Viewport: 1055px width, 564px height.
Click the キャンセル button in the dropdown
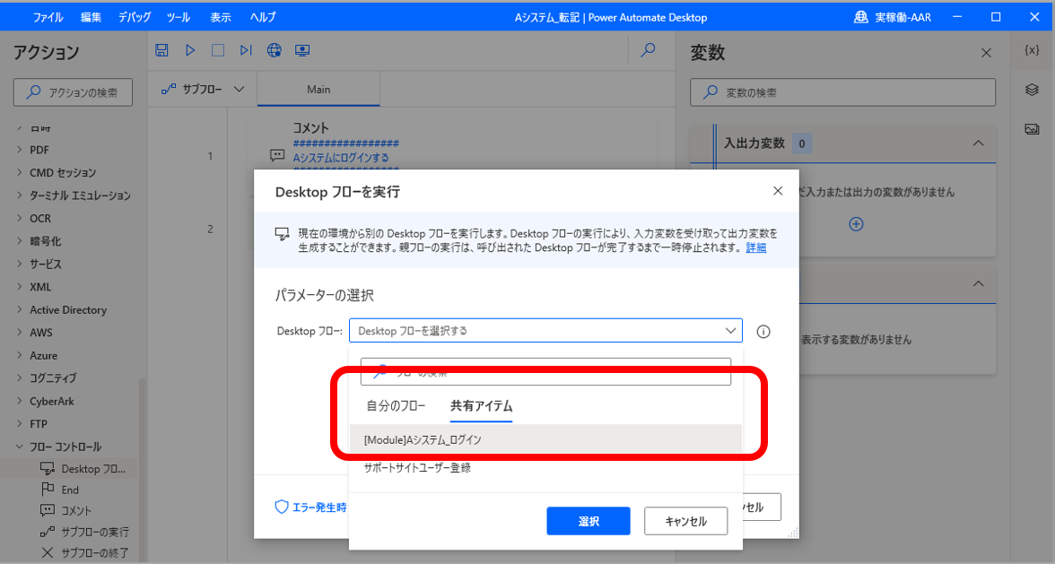685,521
